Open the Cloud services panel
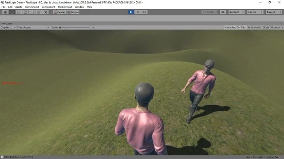 (x=223, y=12)
